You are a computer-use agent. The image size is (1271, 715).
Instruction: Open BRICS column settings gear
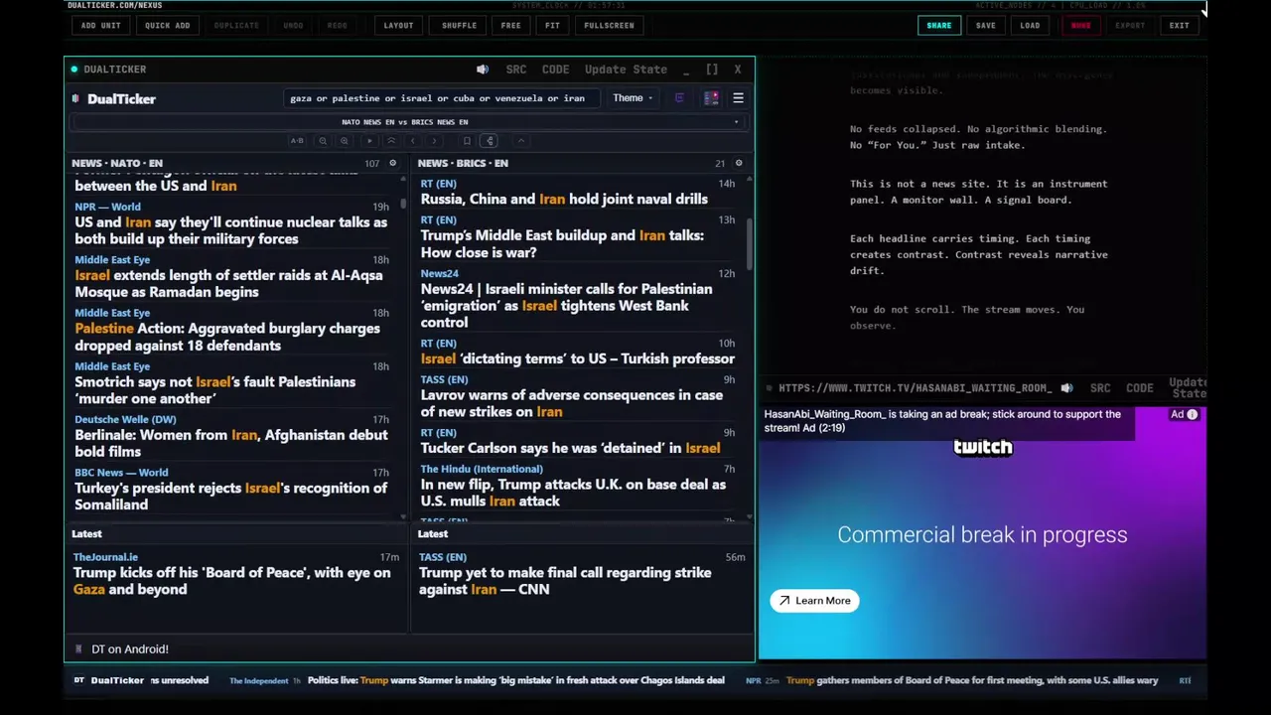click(738, 163)
